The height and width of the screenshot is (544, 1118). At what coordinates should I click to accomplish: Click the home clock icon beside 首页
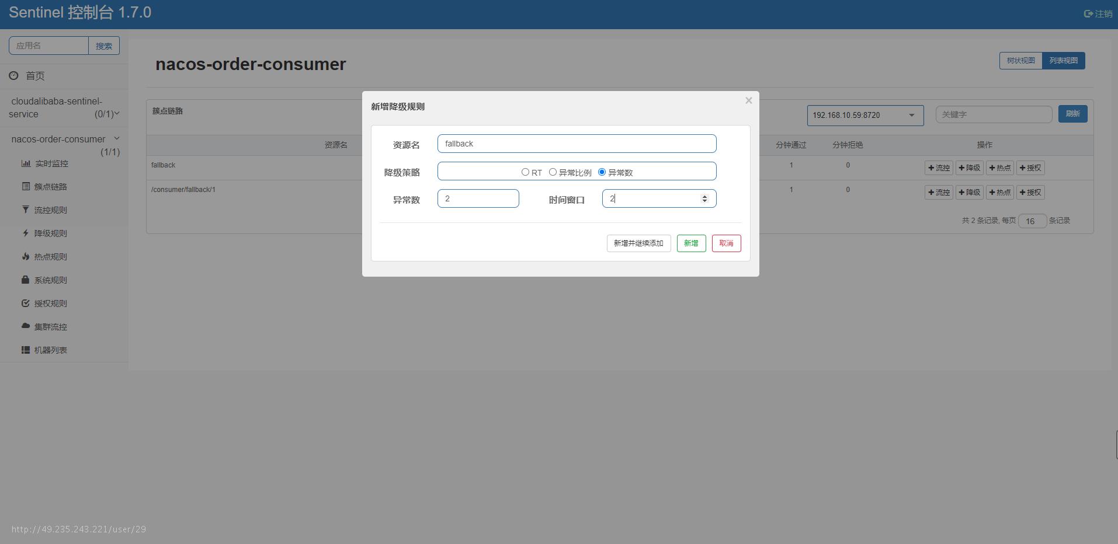[x=13, y=76]
